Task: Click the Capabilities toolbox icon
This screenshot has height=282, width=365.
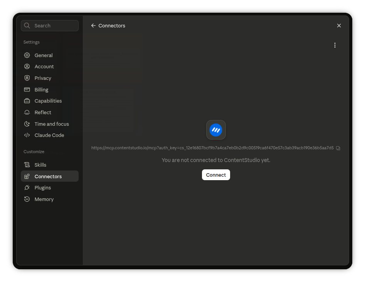Action: [27, 101]
